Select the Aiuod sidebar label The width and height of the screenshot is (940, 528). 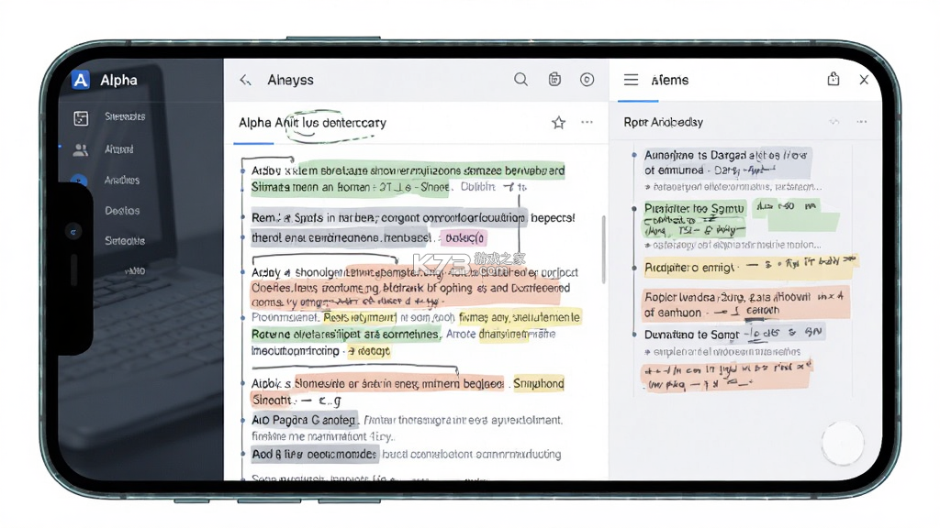point(118,149)
